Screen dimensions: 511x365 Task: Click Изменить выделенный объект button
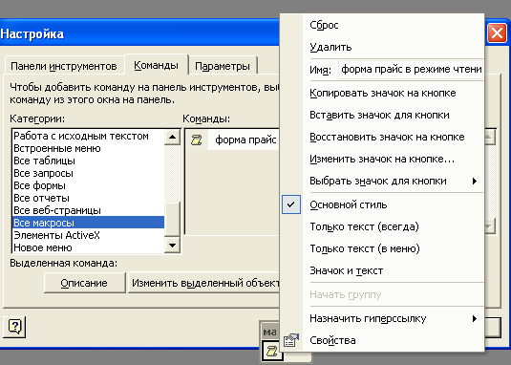coord(204,283)
